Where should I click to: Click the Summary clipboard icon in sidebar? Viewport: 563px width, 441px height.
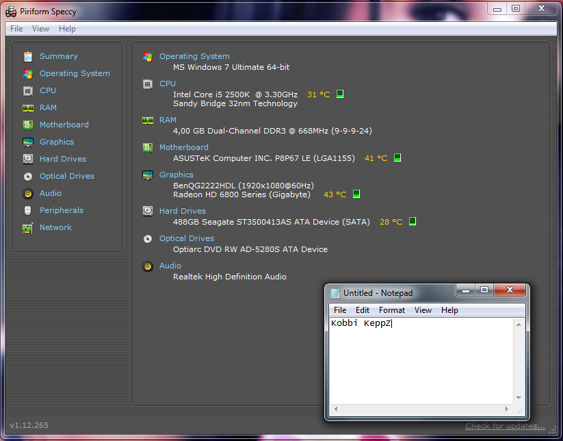point(28,56)
